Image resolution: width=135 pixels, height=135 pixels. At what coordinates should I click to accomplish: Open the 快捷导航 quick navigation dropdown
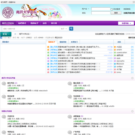[x=126, y=23]
